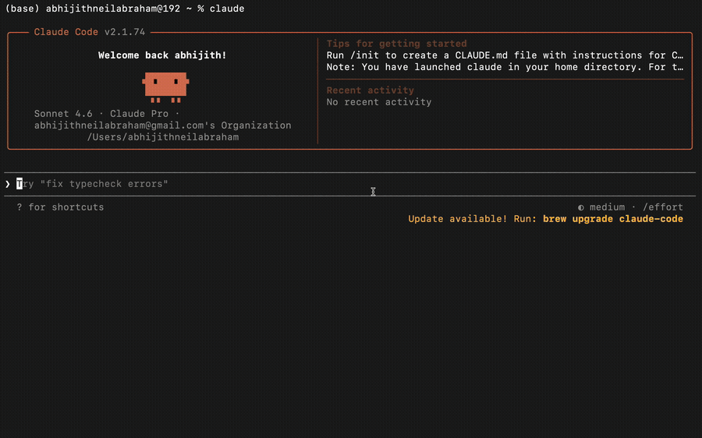Click the "/Users/abhijithneilabraham" path

pyautogui.click(x=162, y=137)
